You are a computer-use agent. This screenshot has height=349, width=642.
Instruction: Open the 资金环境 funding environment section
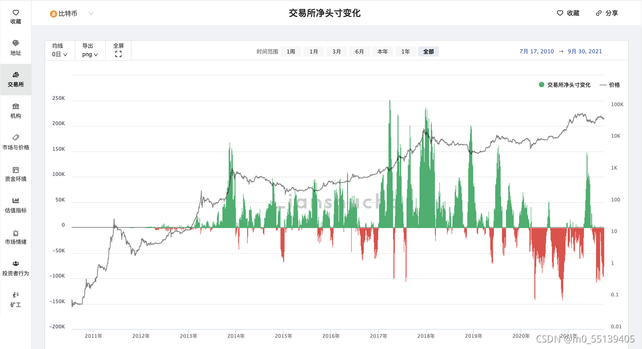coord(15,174)
